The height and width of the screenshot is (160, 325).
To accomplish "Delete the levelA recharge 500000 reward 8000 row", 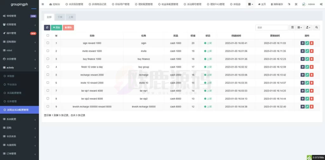I will pyautogui.click(x=312, y=106).
